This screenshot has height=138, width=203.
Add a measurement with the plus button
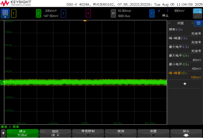[x=185, y=84]
